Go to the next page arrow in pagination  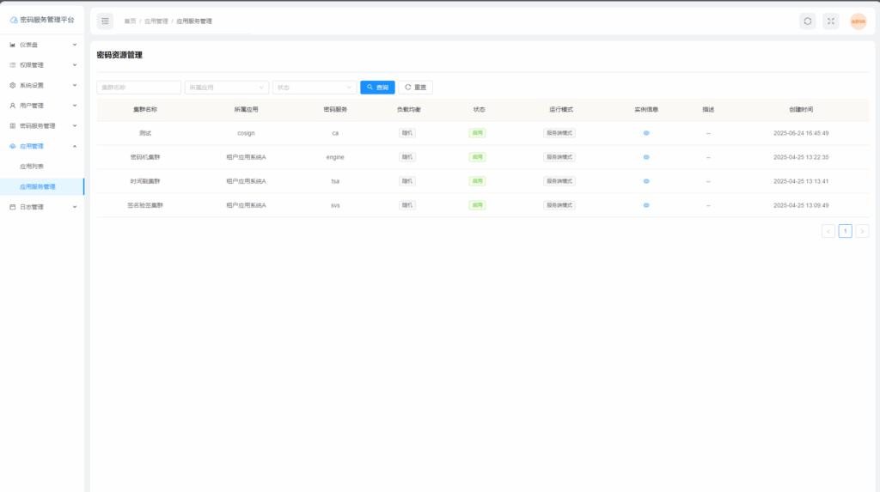(862, 231)
